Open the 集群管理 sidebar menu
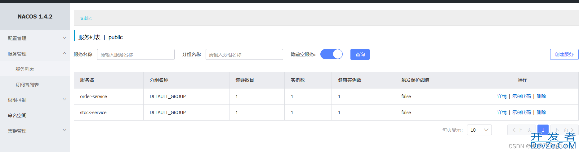This screenshot has height=152, width=579. pyautogui.click(x=35, y=131)
